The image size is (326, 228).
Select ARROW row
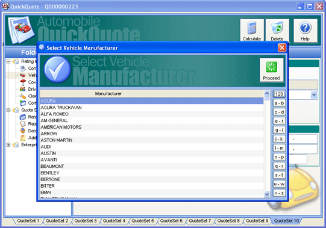click(x=152, y=134)
